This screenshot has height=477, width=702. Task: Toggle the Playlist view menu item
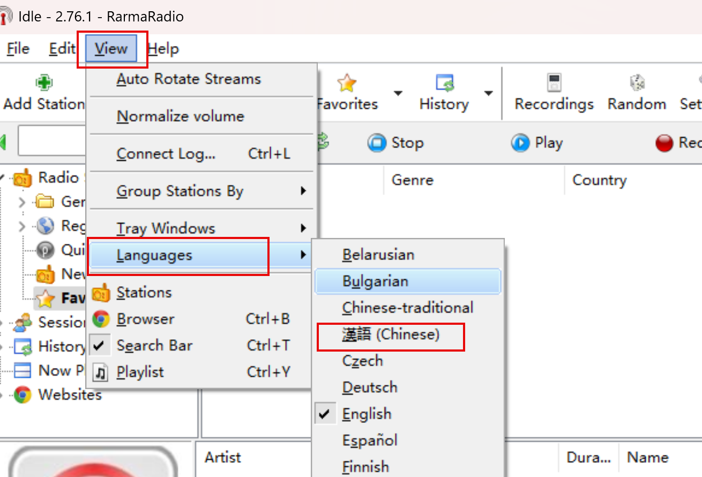click(x=140, y=372)
